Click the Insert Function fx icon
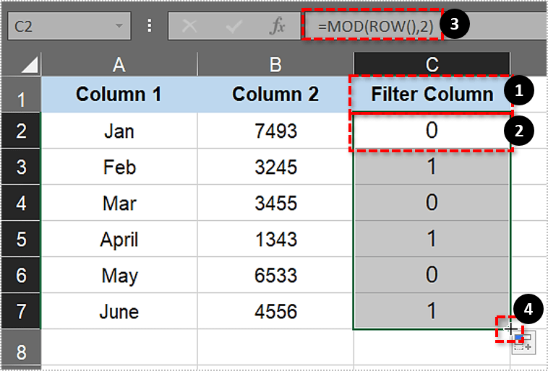 (277, 26)
